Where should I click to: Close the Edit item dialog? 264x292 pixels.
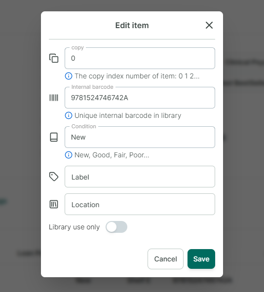point(209,25)
